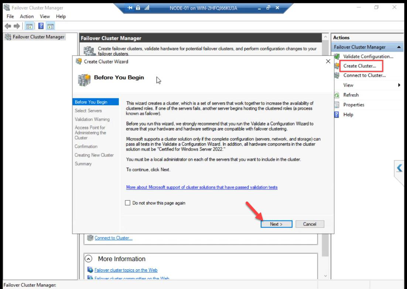Click the cluster icon next to Connect to Cluster link
Viewport: 407px width, 289px height.
(x=90, y=238)
